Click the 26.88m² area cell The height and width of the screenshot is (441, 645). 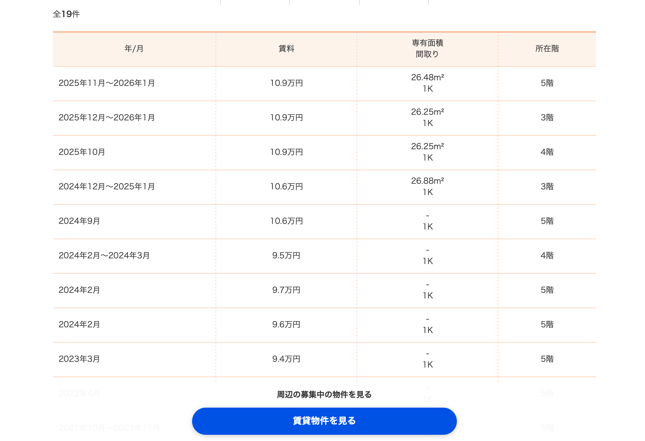[x=427, y=181]
